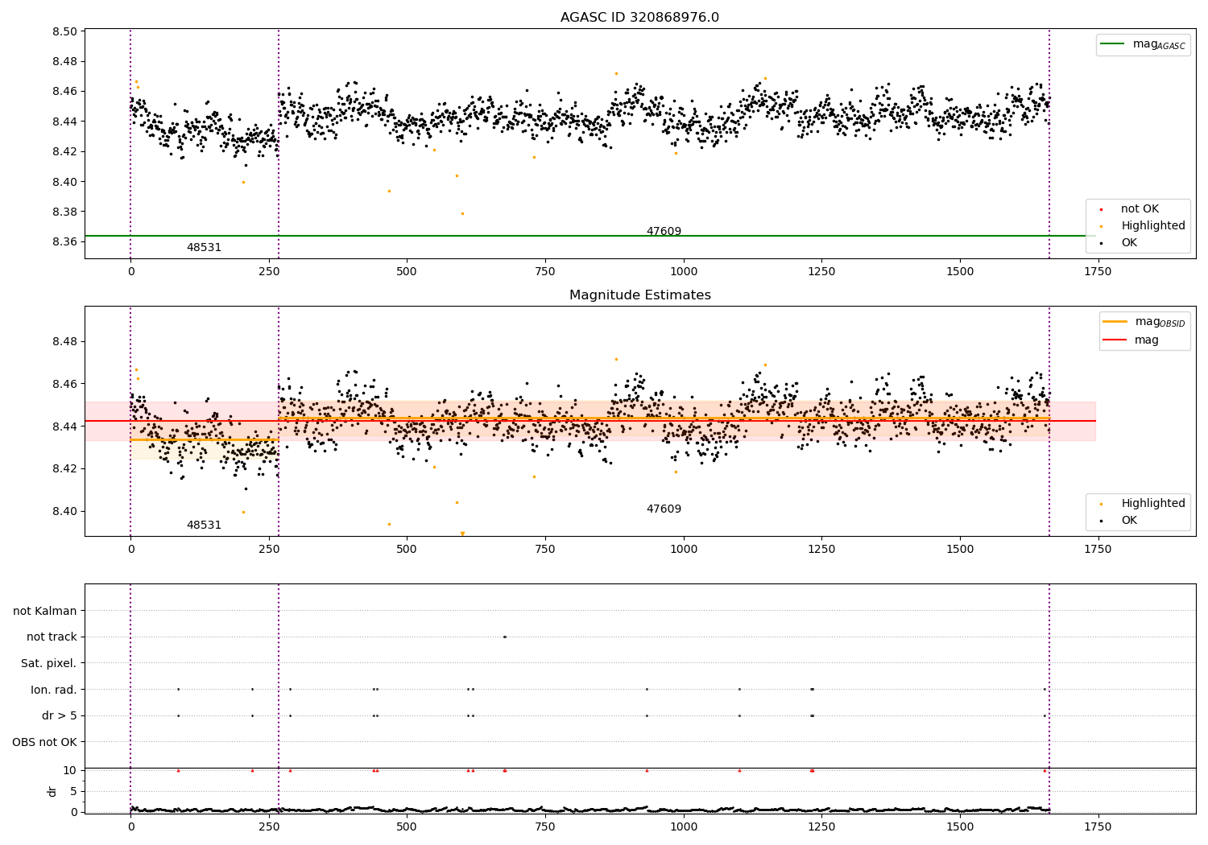Click the 'not Kalman' axis label
The width and height of the screenshot is (1208, 845).
[45, 612]
